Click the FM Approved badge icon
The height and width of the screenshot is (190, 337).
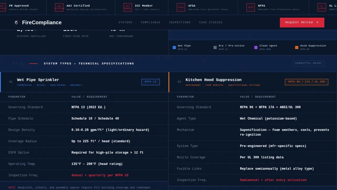point(2,7)
